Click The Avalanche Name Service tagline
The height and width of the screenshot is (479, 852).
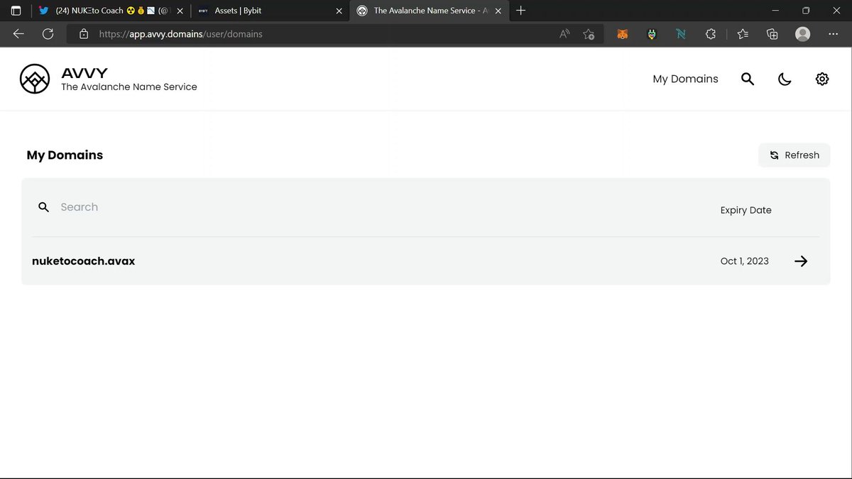[129, 87]
